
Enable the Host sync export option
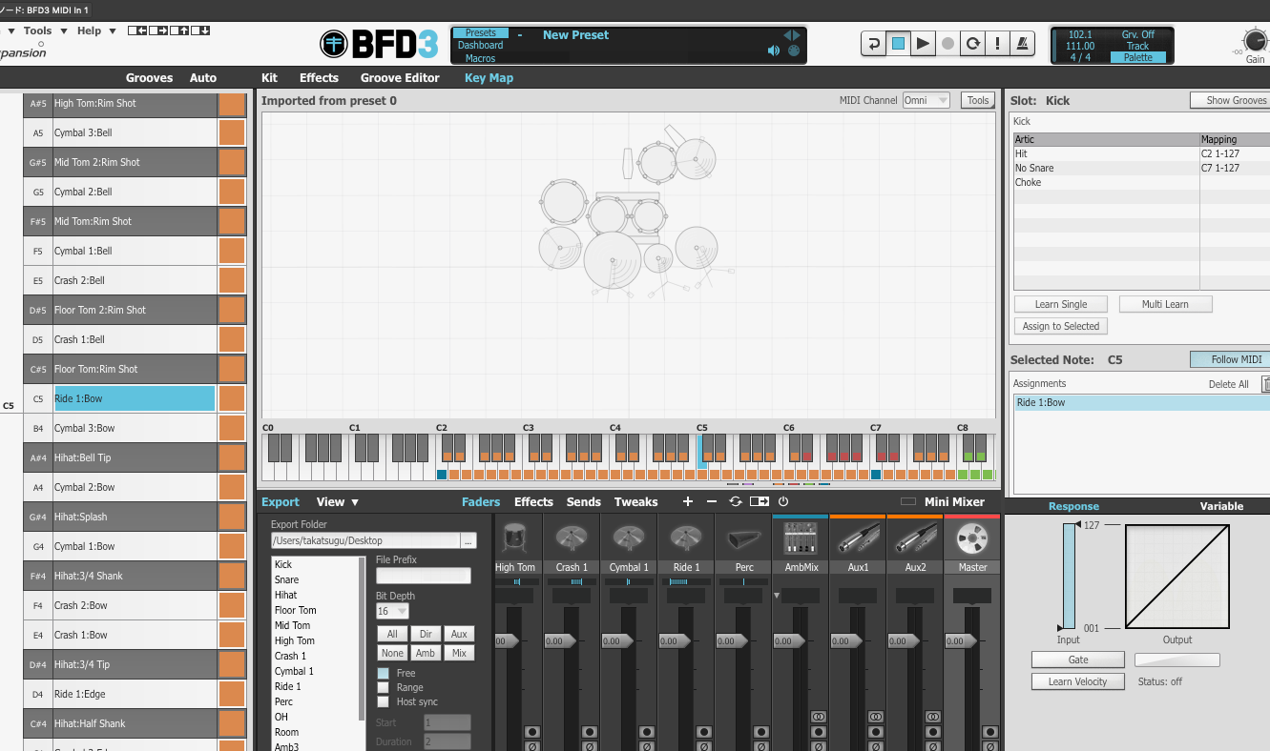pos(384,701)
